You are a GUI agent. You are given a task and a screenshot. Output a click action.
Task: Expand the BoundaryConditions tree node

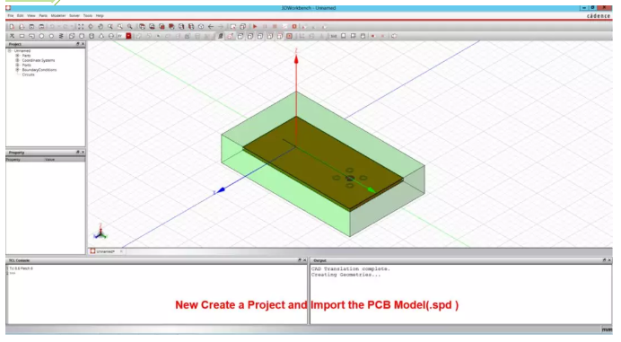pos(17,70)
